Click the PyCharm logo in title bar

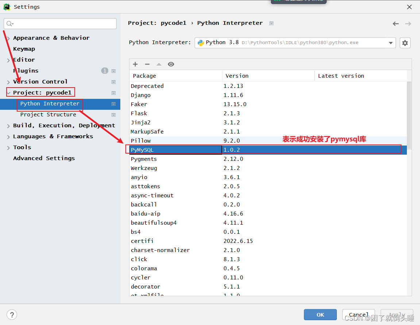[x=7, y=7]
